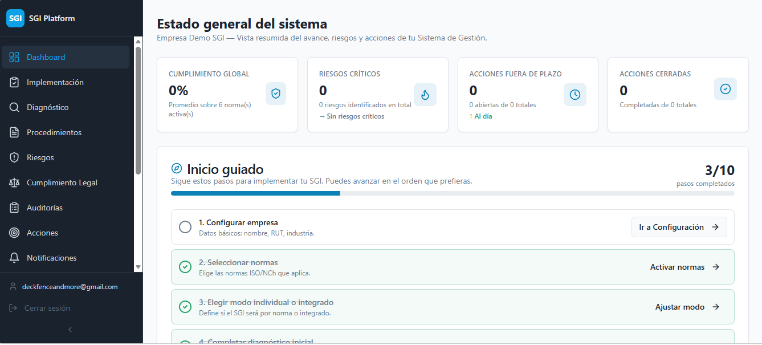This screenshot has width=762, height=345.
Task: Click the shield-check icon in Cumplimiento Global card
Action: tap(276, 94)
